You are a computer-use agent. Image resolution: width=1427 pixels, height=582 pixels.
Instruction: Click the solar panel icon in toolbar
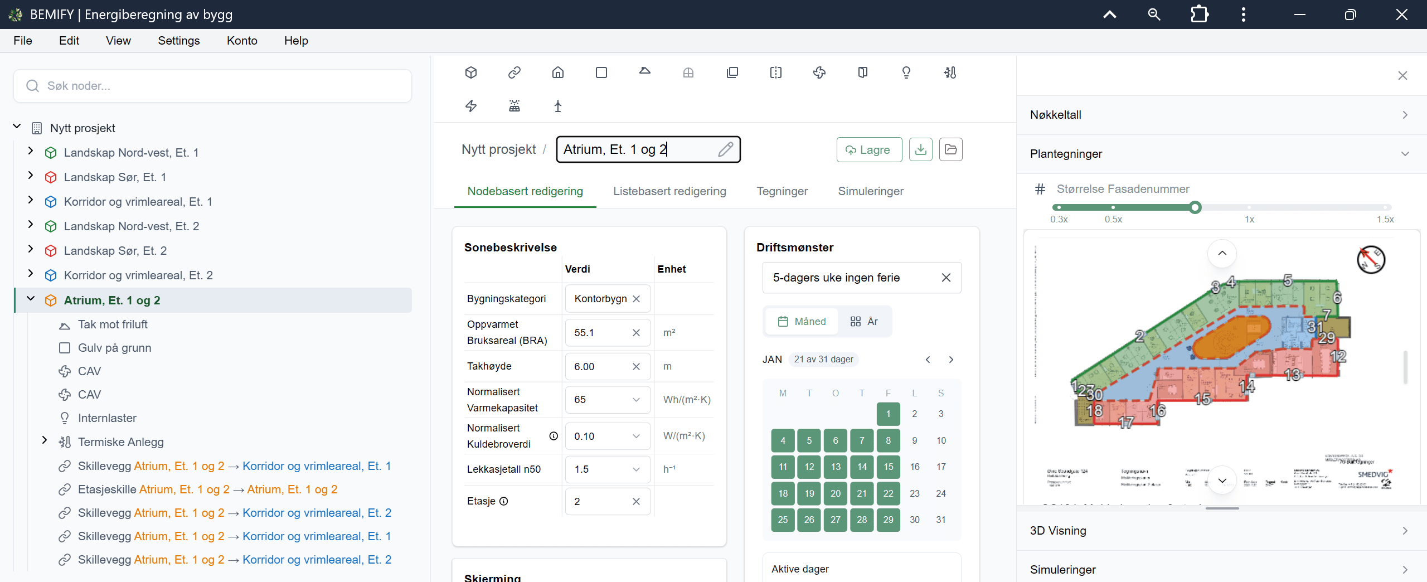(515, 106)
